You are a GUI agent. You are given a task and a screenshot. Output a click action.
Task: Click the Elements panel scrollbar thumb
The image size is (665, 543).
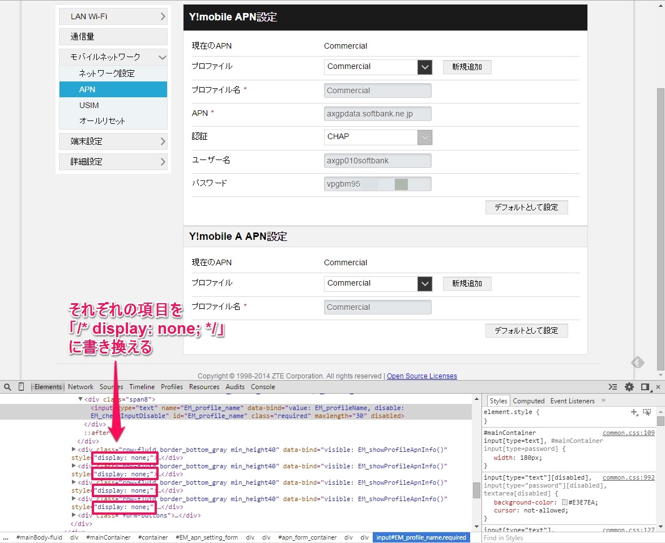476,490
